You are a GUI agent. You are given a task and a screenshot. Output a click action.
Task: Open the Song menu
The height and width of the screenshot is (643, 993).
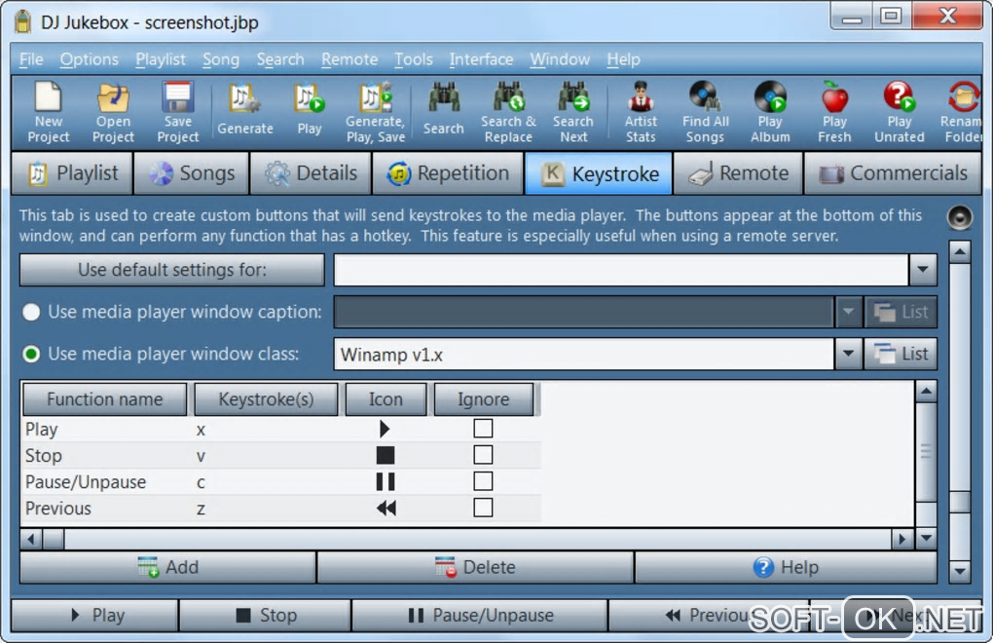coord(221,58)
